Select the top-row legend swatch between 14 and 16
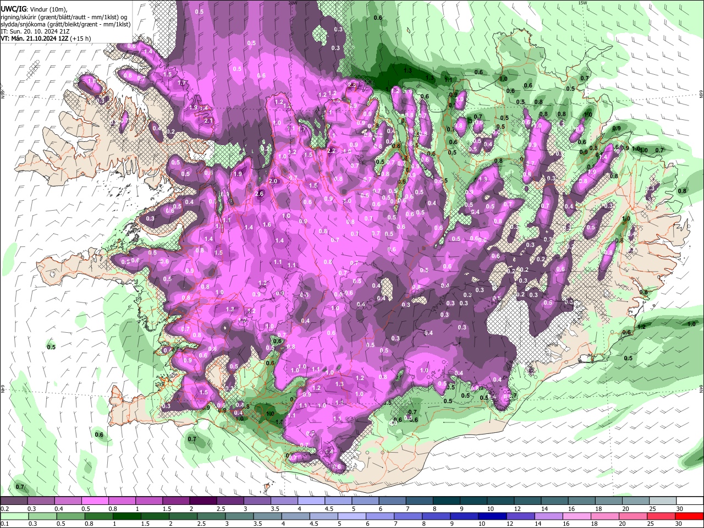The width and height of the screenshot is (704, 528). 554,501
